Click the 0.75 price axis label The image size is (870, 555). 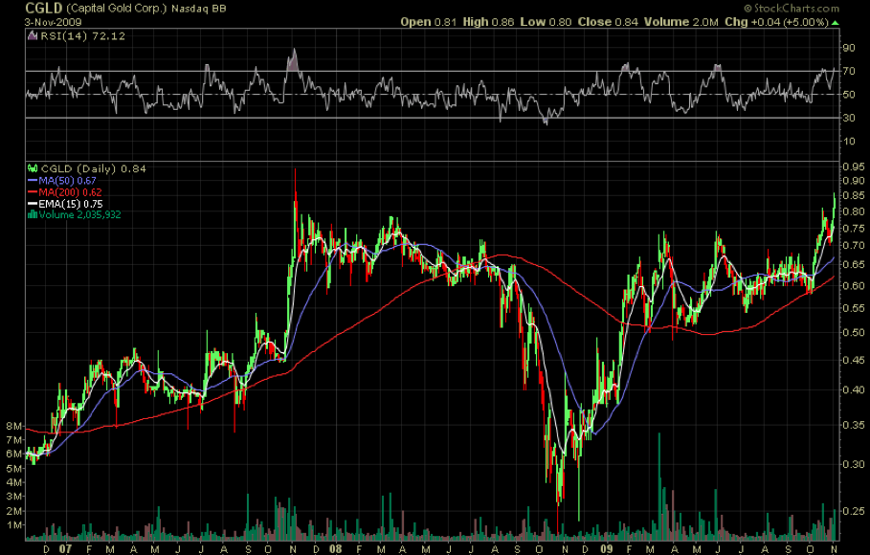[854, 229]
